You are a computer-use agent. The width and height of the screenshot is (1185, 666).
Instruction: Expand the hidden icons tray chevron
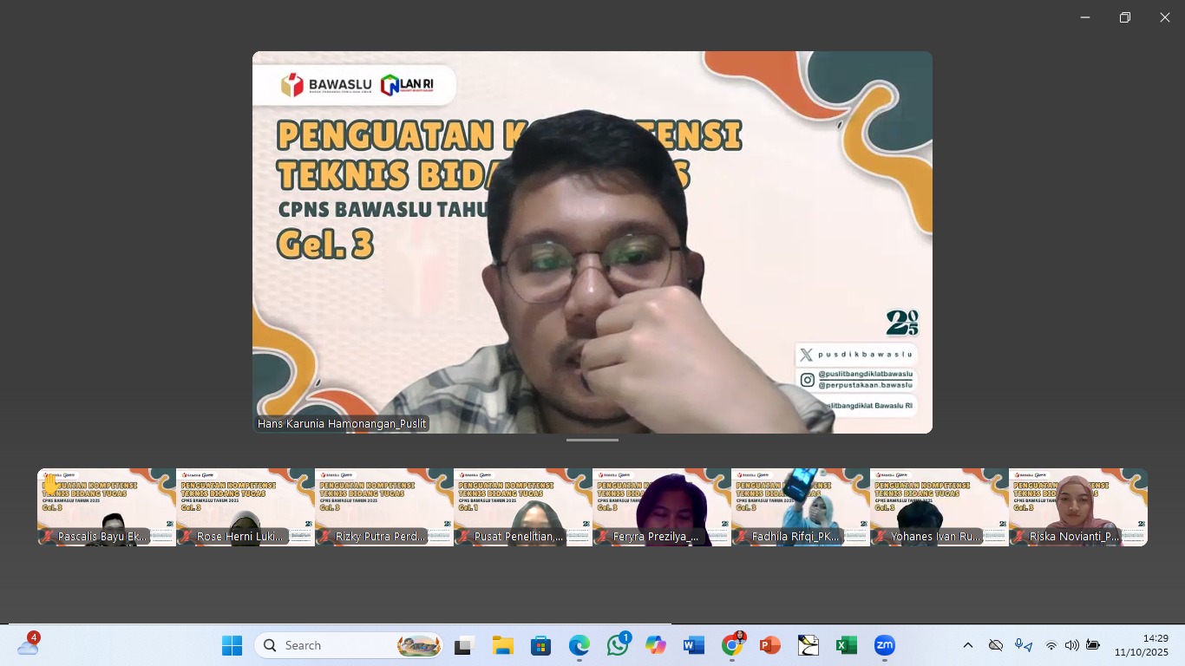(966, 645)
